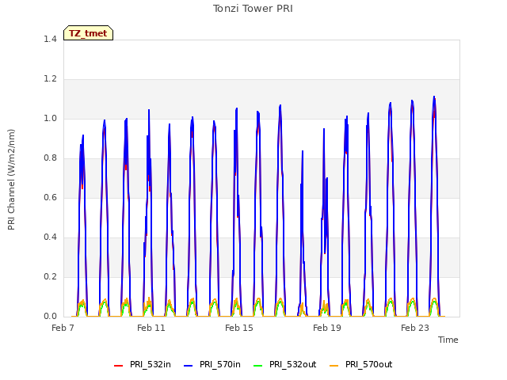Click the 0.4 y-axis tick label
Image resolution: width=507 pixels, height=380 pixels.
(x=50, y=237)
